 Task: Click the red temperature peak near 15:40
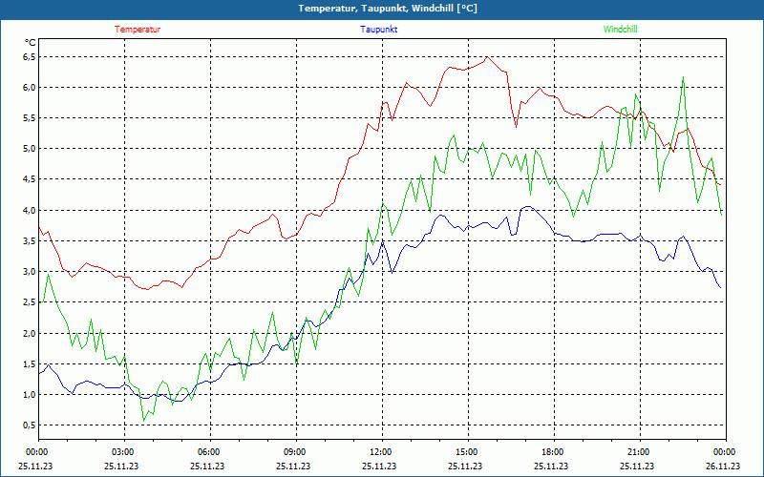tap(486, 57)
